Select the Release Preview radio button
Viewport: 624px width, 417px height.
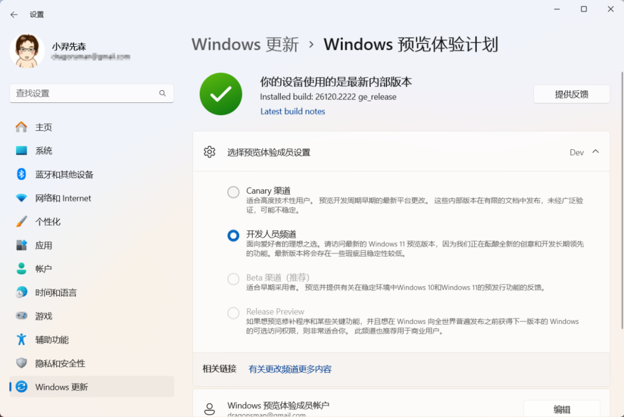click(x=233, y=313)
